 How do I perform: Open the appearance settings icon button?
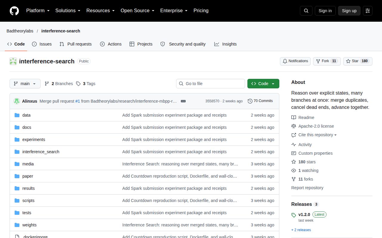pos(368,11)
